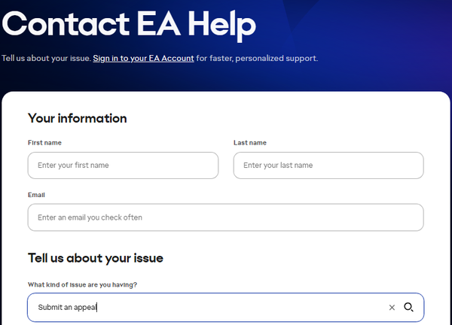Open the Sign in to your EA Account link
The width and height of the screenshot is (452, 325).
[143, 58]
